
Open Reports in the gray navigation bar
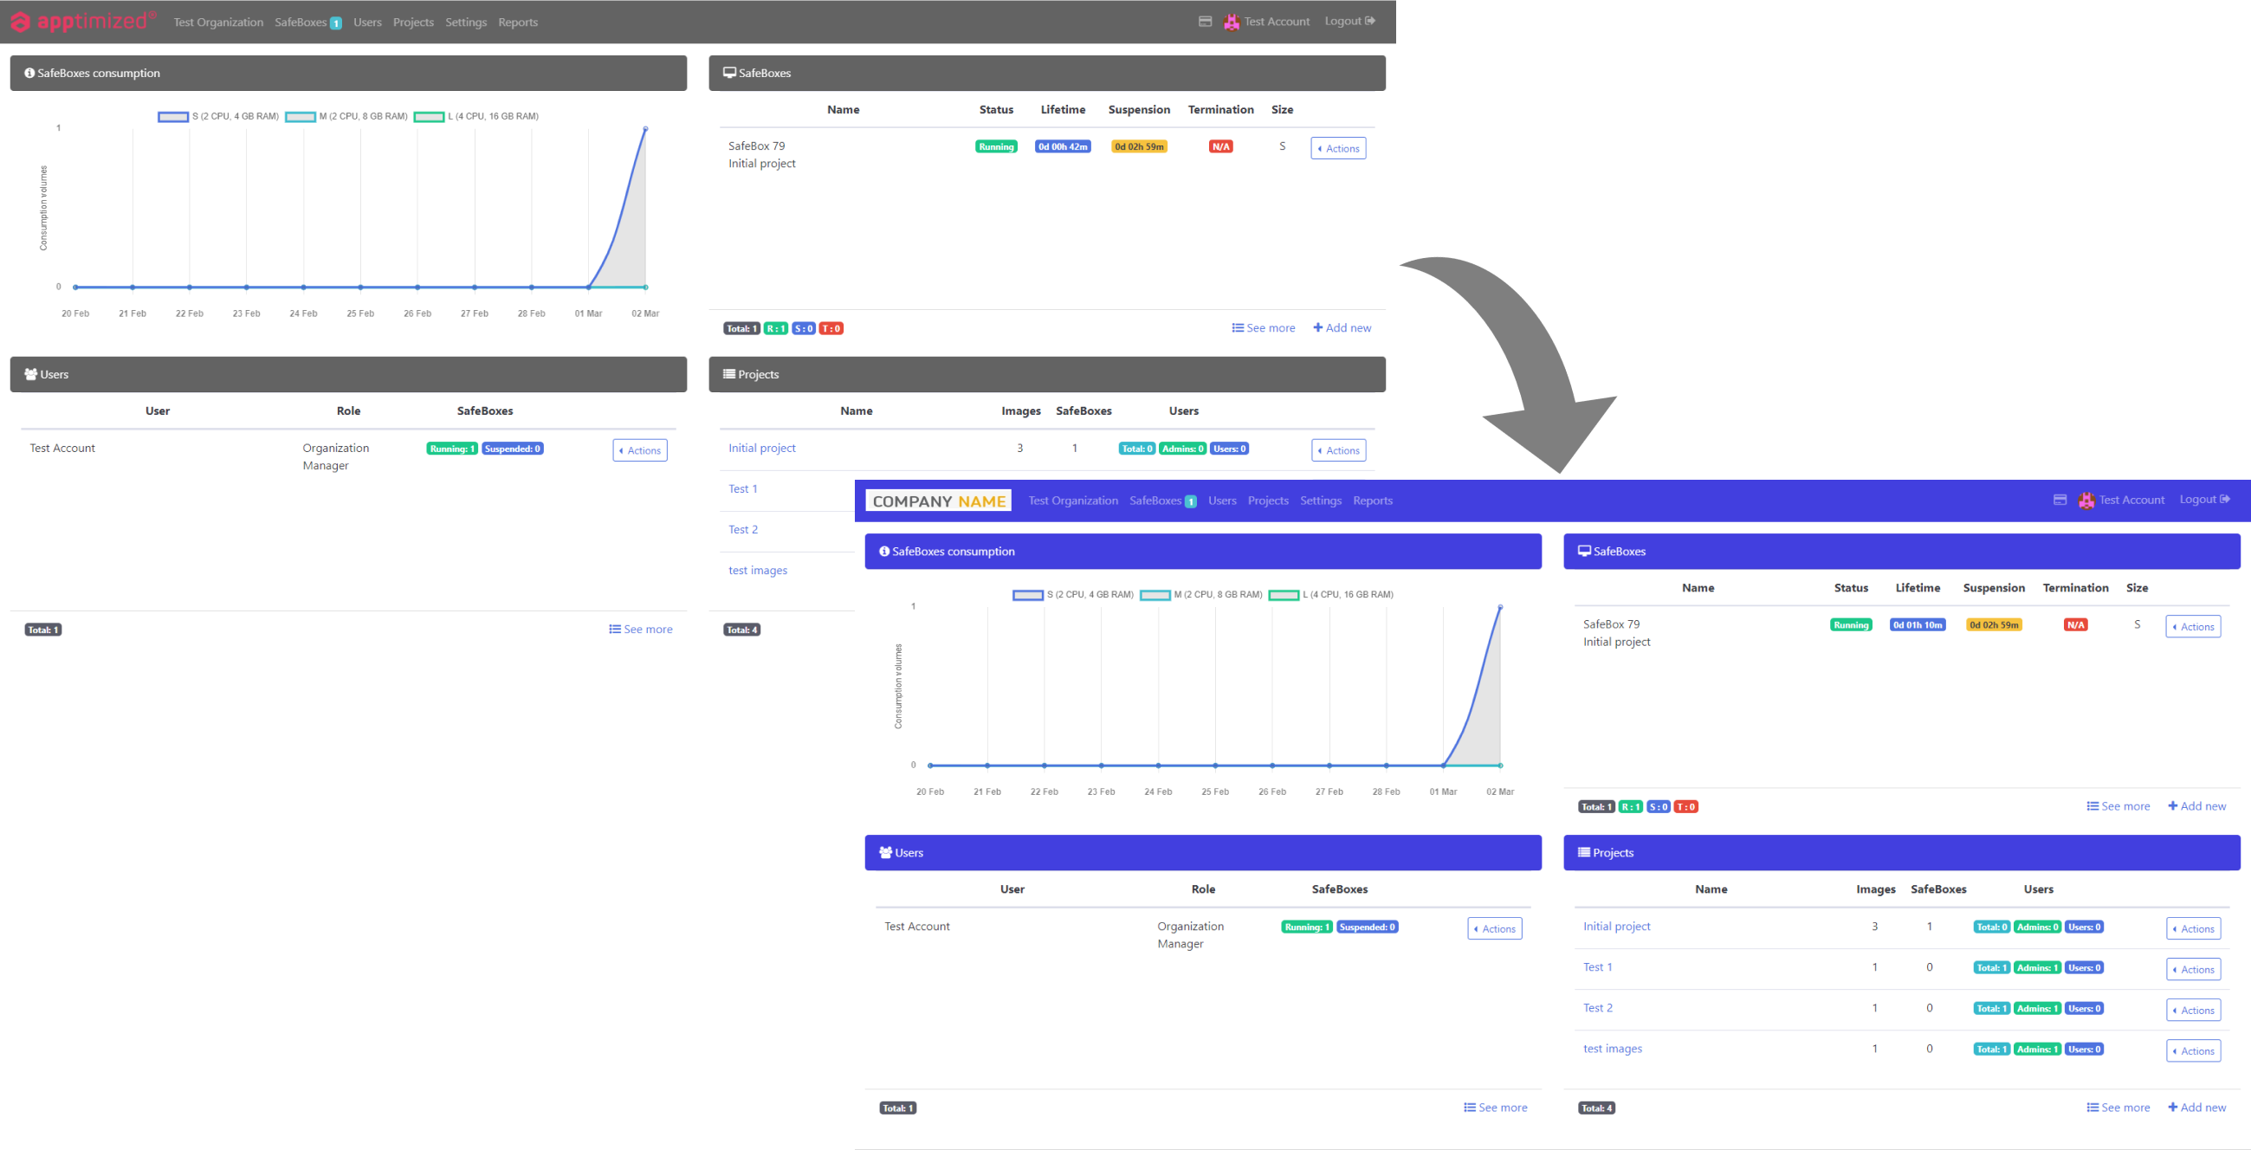[x=517, y=22]
